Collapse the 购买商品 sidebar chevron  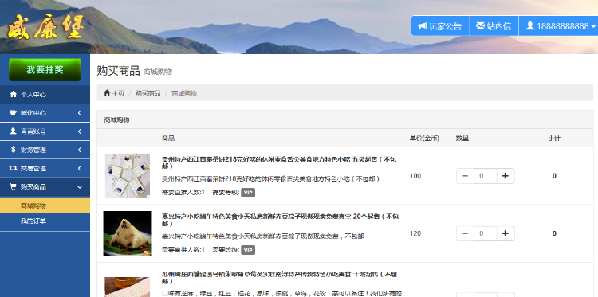point(80,187)
